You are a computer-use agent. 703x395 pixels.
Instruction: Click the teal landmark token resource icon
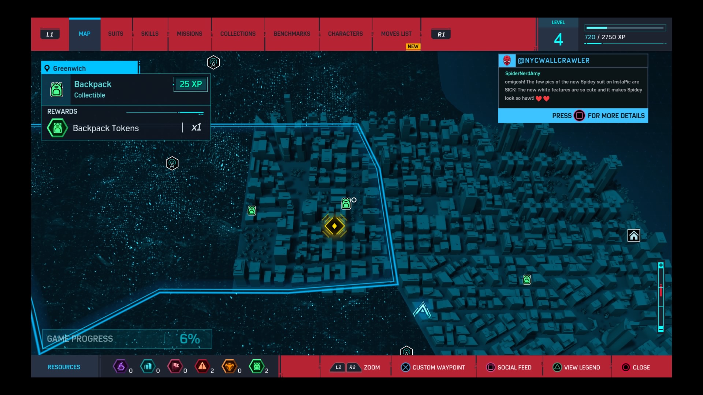click(148, 366)
